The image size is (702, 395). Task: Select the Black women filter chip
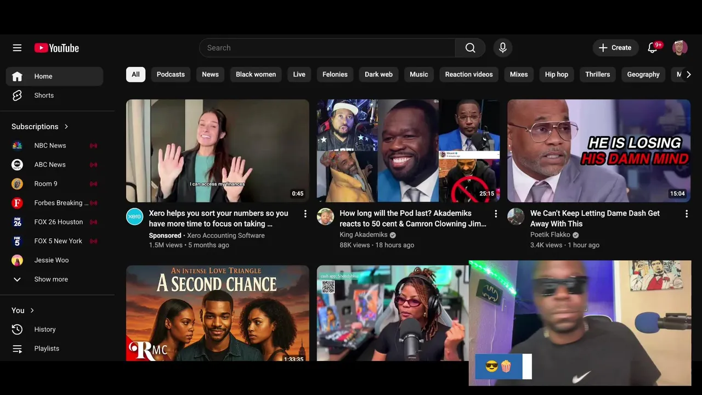click(x=256, y=75)
